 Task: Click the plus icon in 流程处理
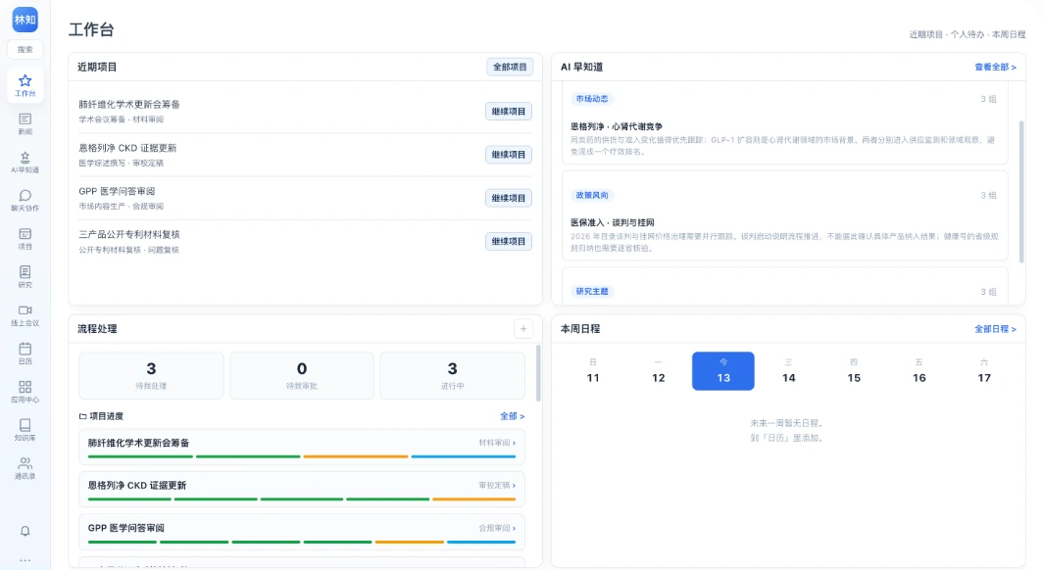point(523,329)
